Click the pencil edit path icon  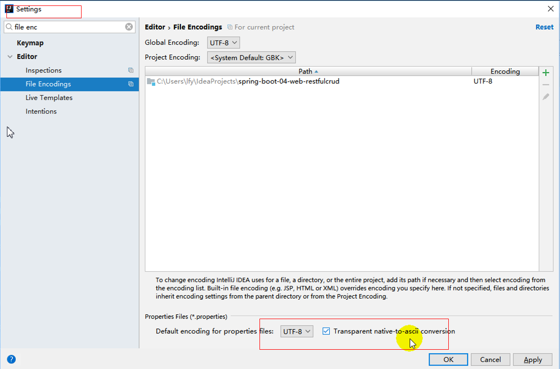tap(546, 97)
